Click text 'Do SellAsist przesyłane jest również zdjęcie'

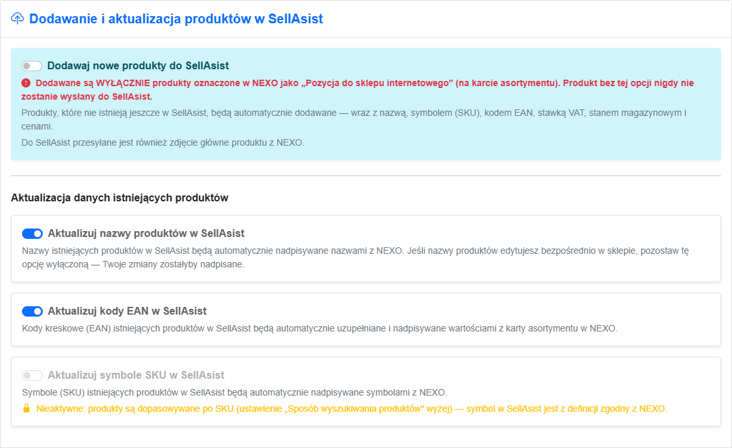point(163,143)
